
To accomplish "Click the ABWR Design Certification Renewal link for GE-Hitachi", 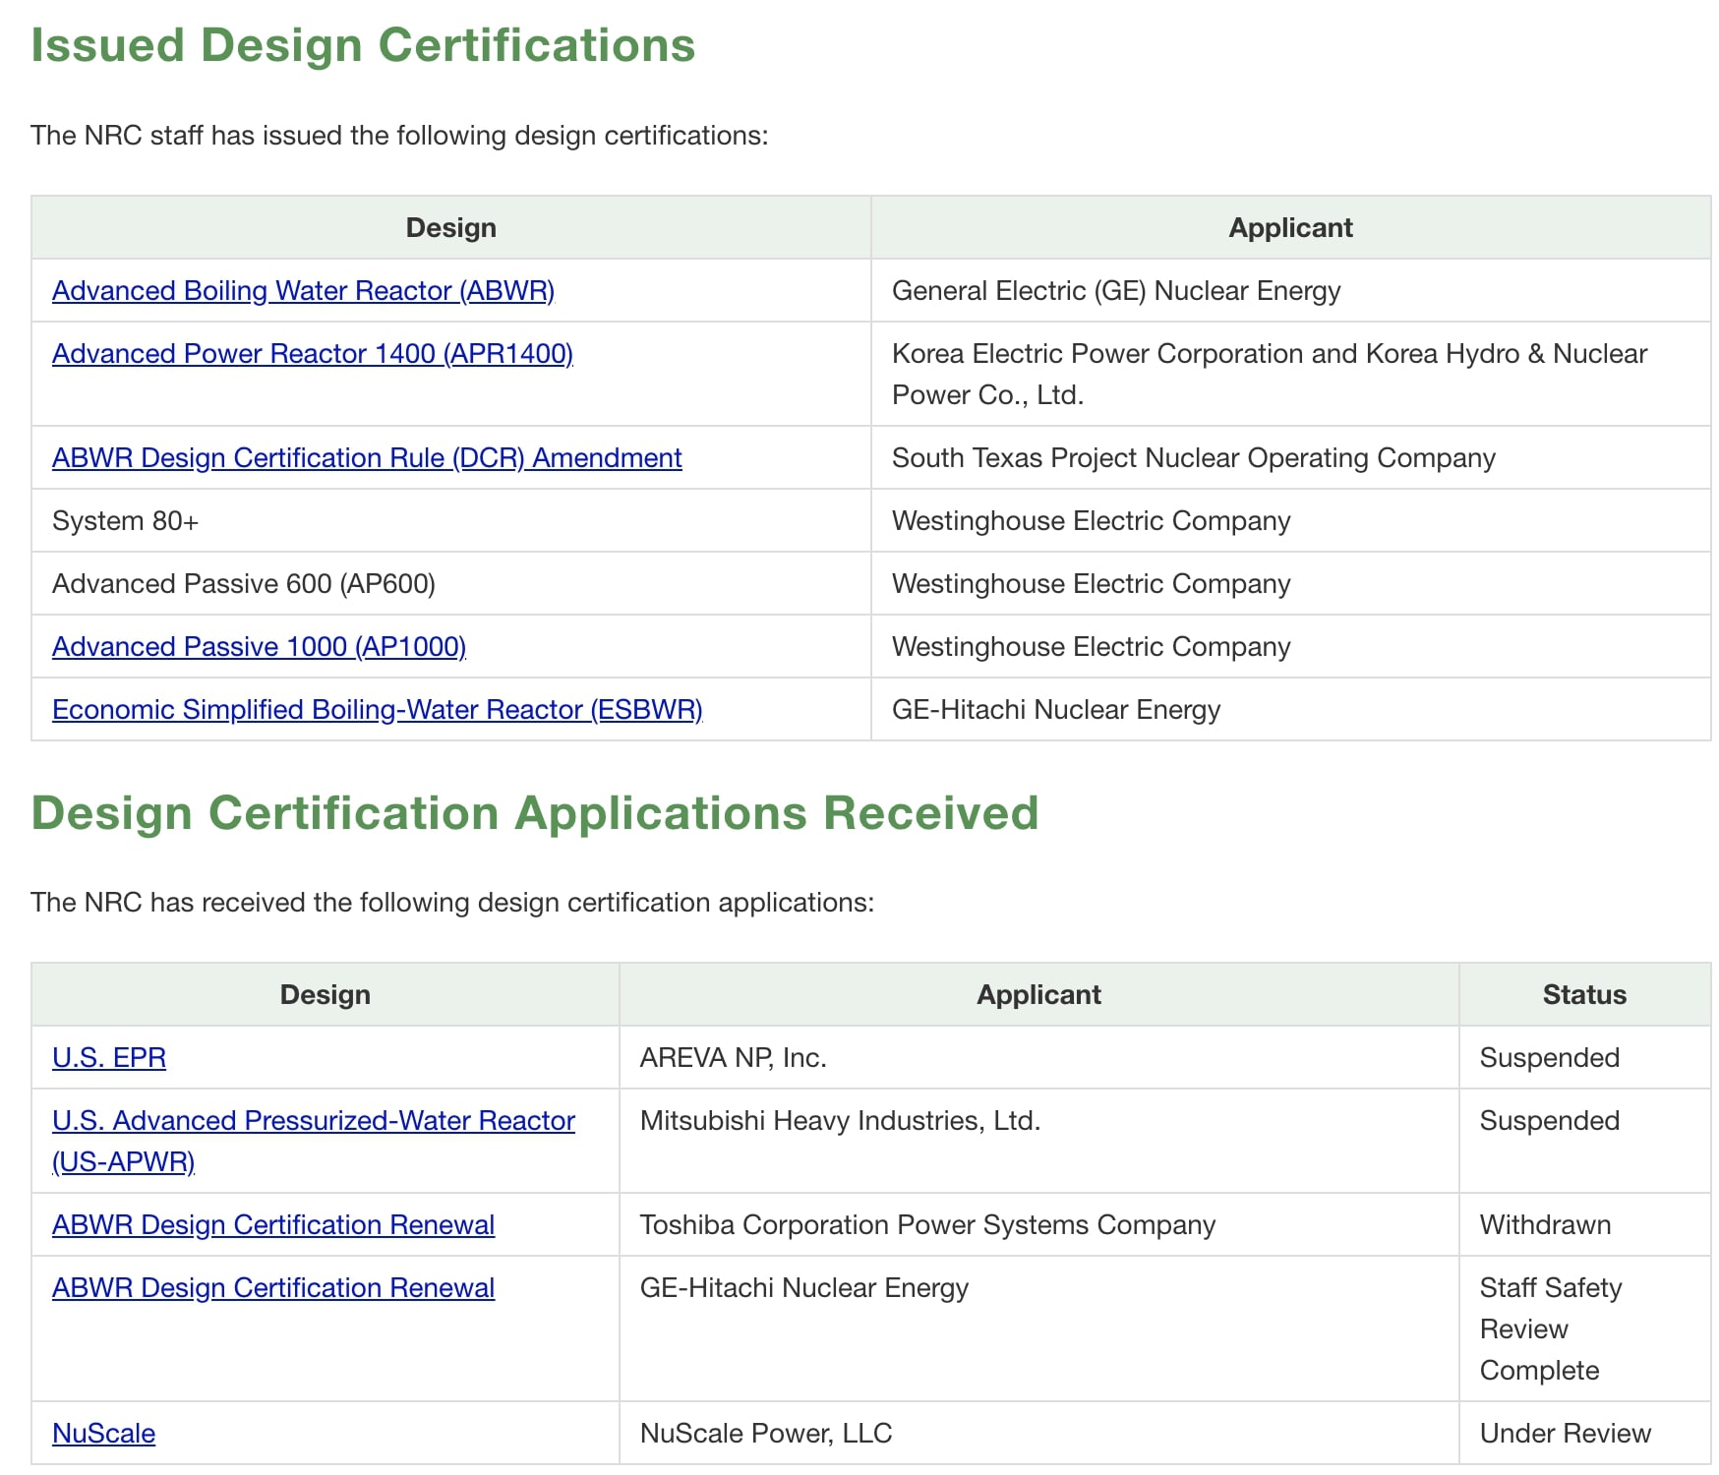I will coord(272,1287).
